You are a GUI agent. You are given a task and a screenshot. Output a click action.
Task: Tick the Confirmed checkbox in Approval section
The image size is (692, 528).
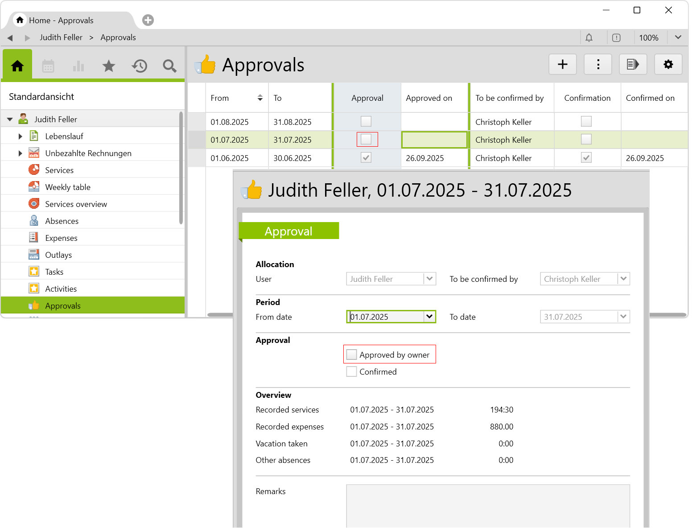[x=352, y=371]
